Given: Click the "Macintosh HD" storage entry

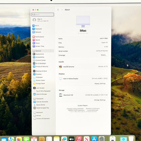Looking at the screenshot, I should 68,95.
